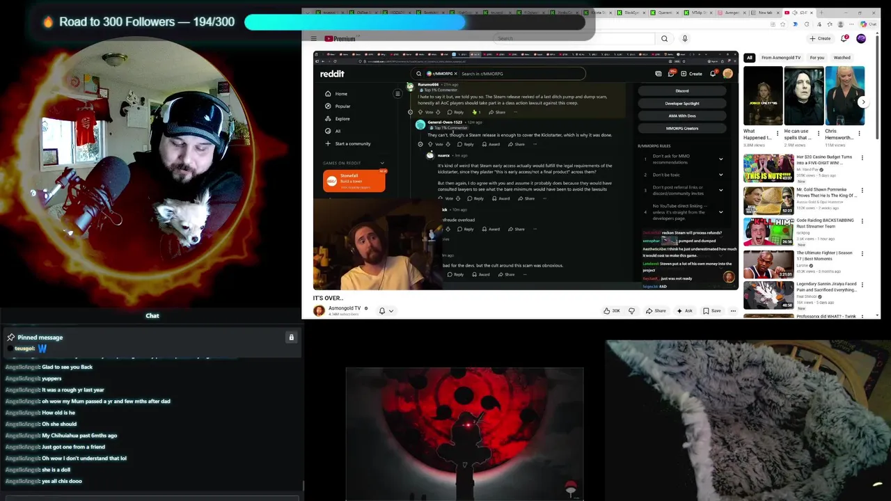Open more actions ellipsis under video
The width and height of the screenshot is (891, 501).
pyautogui.click(x=733, y=311)
